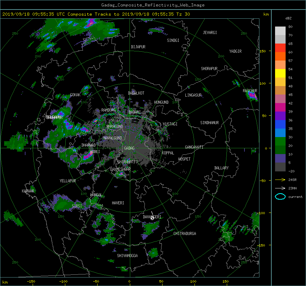Click the JEVARGI city label

coord(210,33)
